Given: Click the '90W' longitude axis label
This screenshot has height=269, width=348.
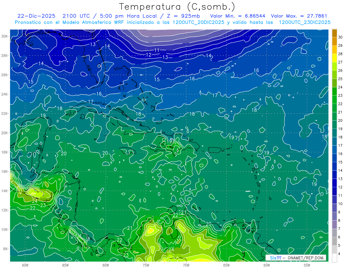Looking at the screenshot, I should click(25, 265).
